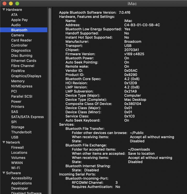The height and width of the screenshot is (194, 187).
Task: Click software version value 7.0.4f6
Action: tap(125, 12)
